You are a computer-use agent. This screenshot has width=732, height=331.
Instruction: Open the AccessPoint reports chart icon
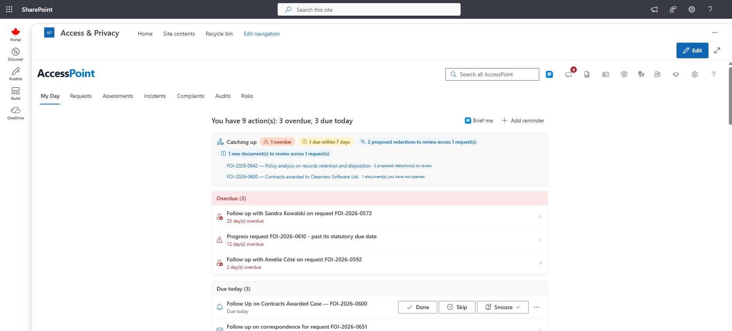tap(587, 74)
